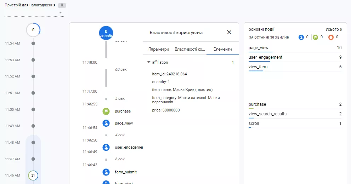Click the blue seconds-stream circle showing 0
351x184 pixels.
(x=106, y=33)
